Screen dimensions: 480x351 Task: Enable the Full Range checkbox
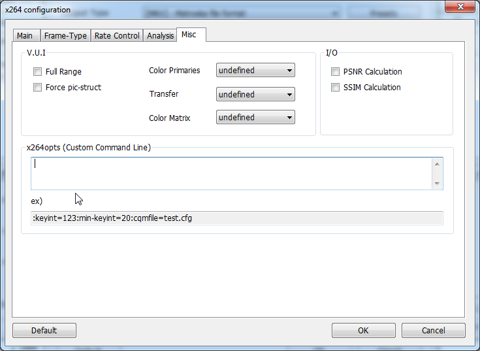[x=37, y=72]
